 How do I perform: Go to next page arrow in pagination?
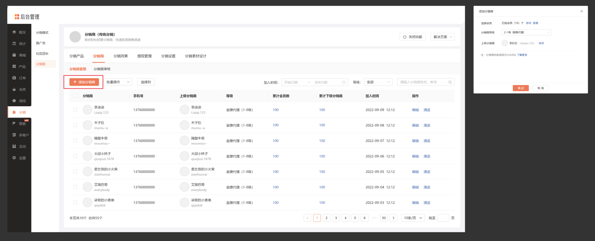(x=393, y=218)
